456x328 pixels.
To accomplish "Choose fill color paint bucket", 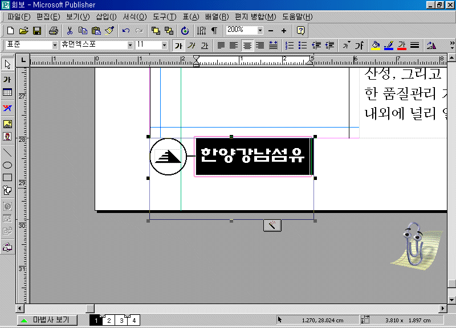I will point(376,46).
